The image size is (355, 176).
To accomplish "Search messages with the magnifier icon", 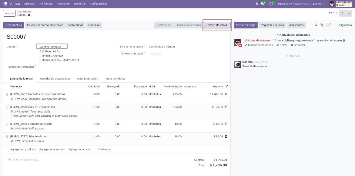I will coord(316,25).
